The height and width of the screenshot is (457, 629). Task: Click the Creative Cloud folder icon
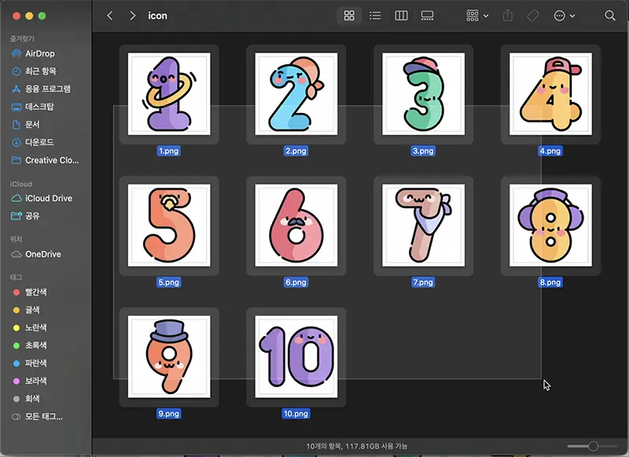17,160
